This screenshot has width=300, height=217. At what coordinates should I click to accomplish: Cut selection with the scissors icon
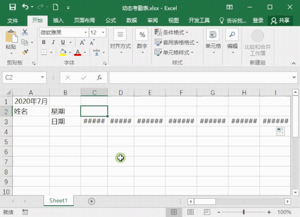(25, 32)
